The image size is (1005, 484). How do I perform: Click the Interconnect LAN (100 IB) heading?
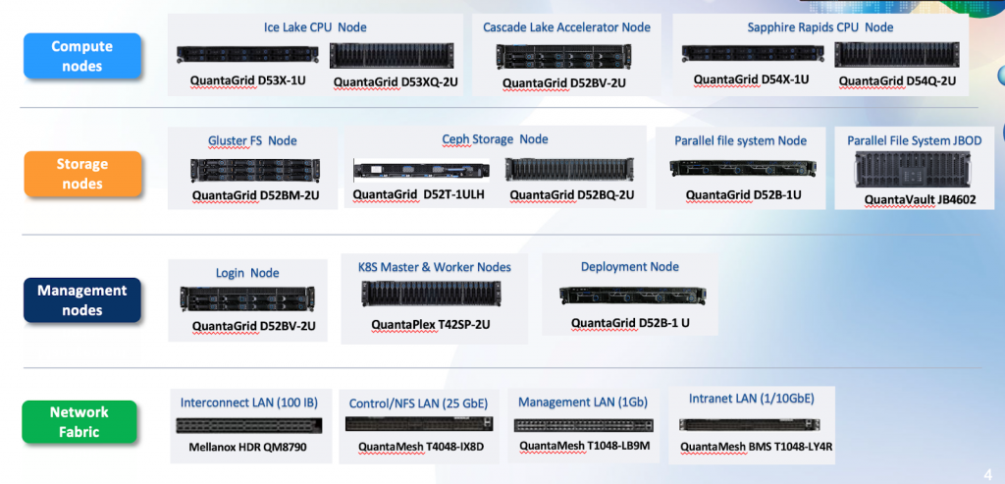[x=248, y=403]
